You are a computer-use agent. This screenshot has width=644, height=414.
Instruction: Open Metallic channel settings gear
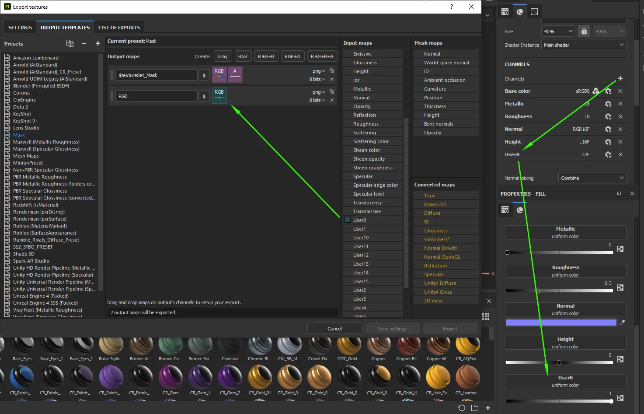[608, 104]
